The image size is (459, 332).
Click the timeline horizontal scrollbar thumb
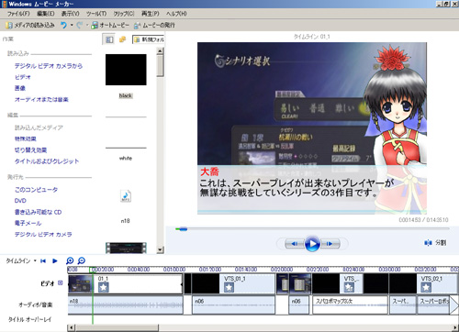(x=117, y=327)
